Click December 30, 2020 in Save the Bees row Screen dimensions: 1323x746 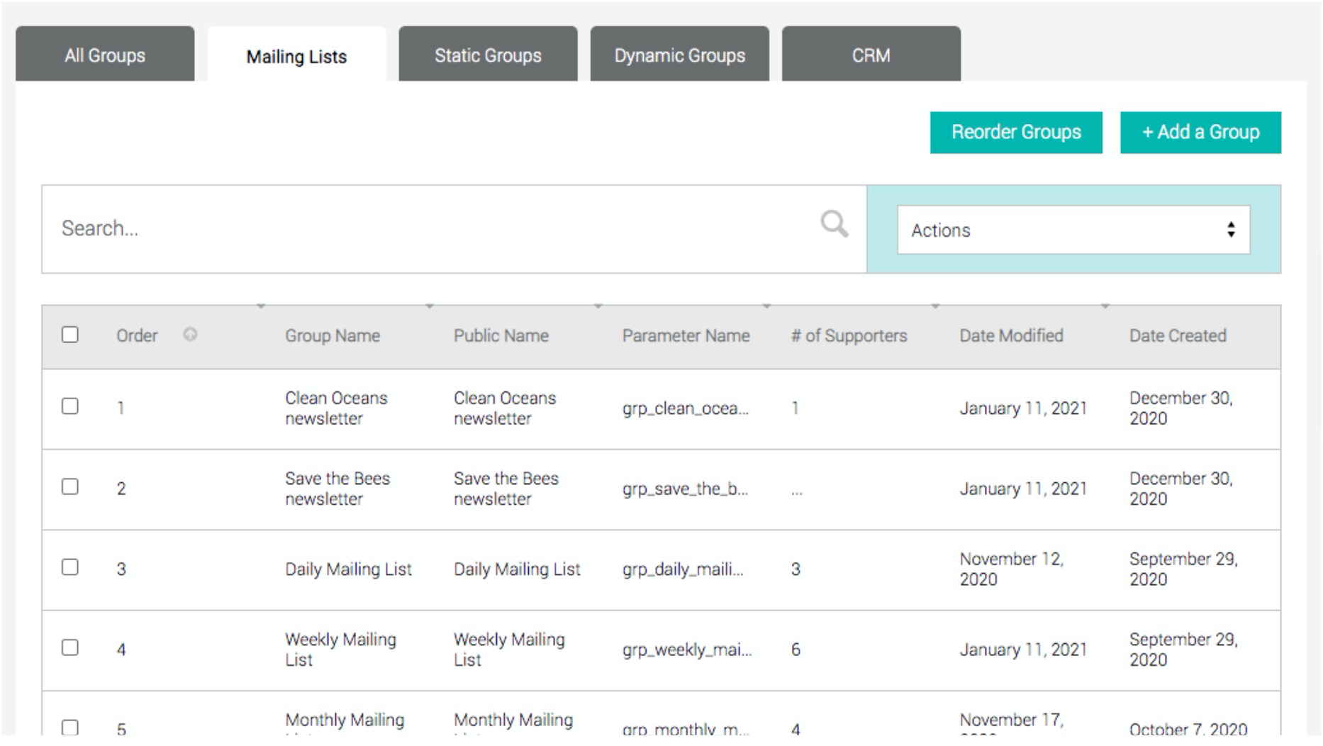point(1180,488)
